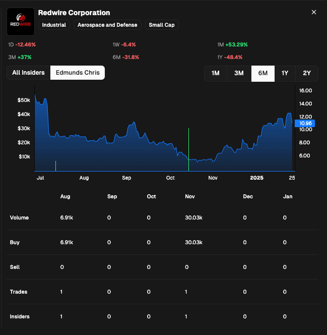Screen dimensions: 327x335
Task: Switch to All Insiders tab
Action: [x=29, y=73]
